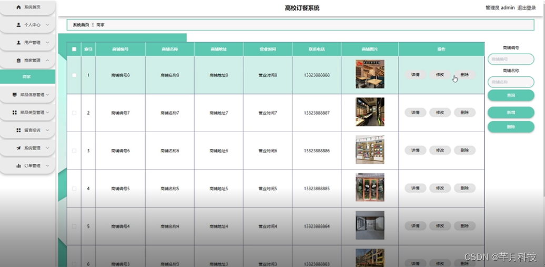
Task: Click the paper plane icon beside 系统管理
Action: pyautogui.click(x=18, y=148)
